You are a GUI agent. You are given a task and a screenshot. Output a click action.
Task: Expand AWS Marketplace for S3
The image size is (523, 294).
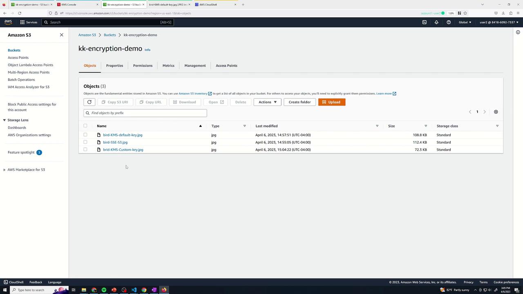pos(4,170)
